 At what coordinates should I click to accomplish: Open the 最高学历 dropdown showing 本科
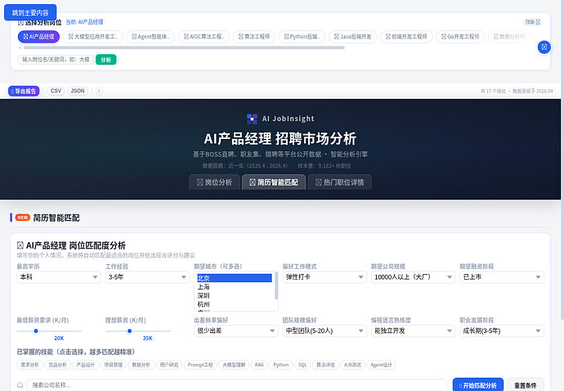[x=59, y=277]
